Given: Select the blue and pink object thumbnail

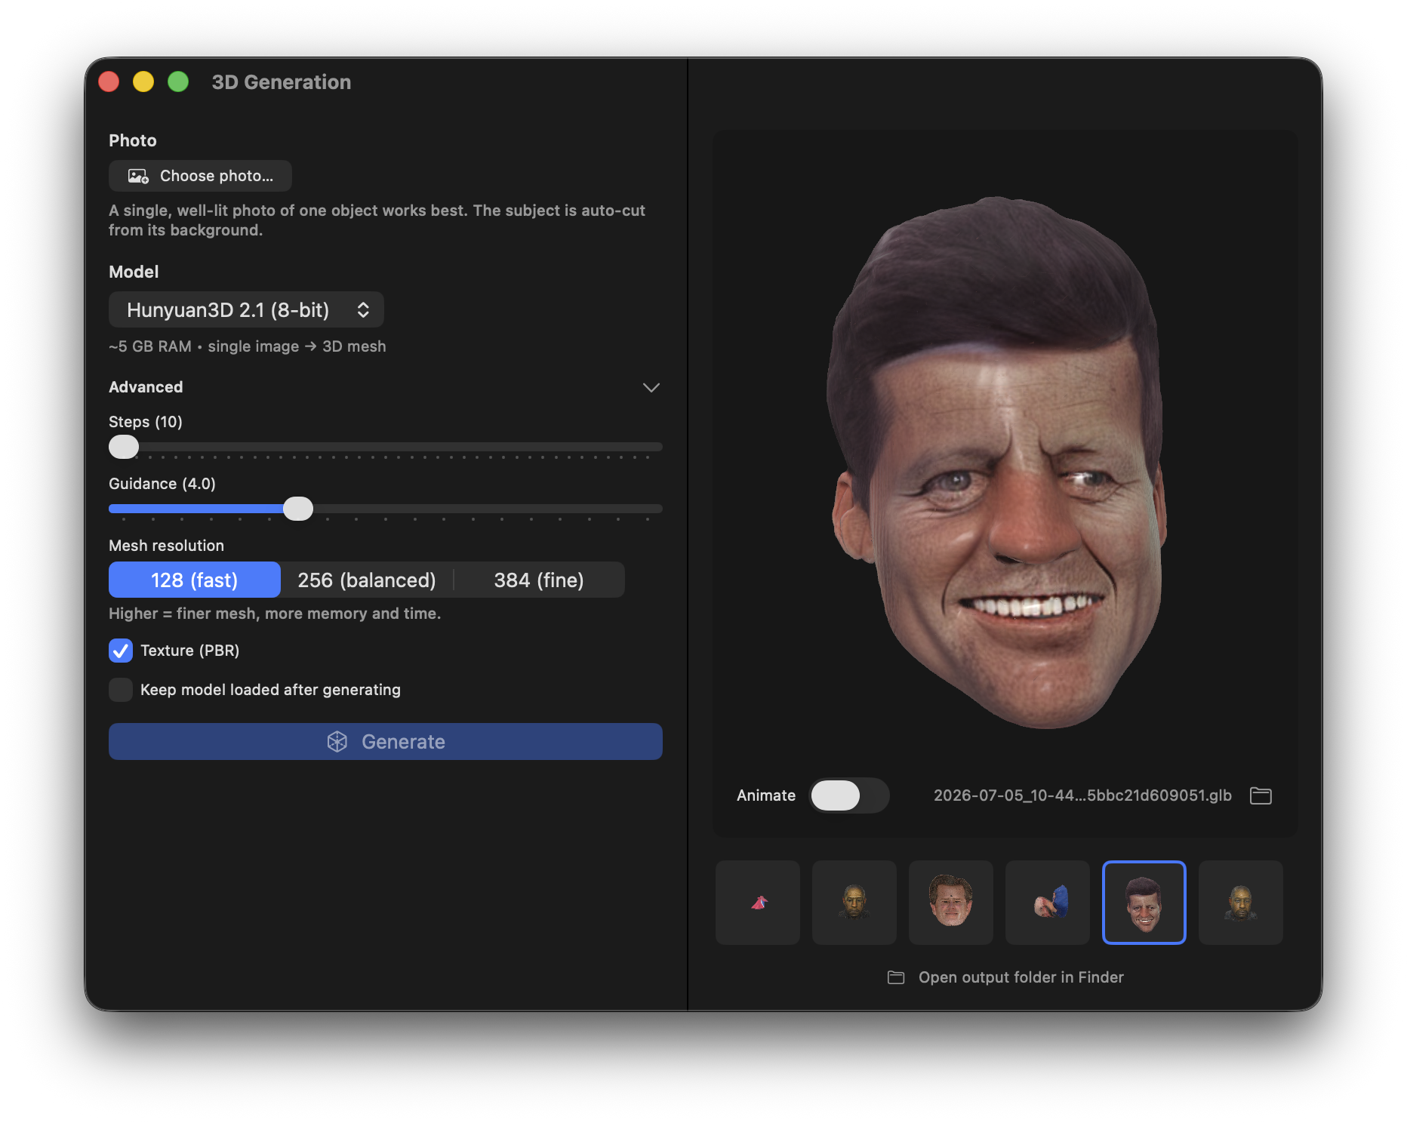Looking at the screenshot, I should click(x=1048, y=903).
